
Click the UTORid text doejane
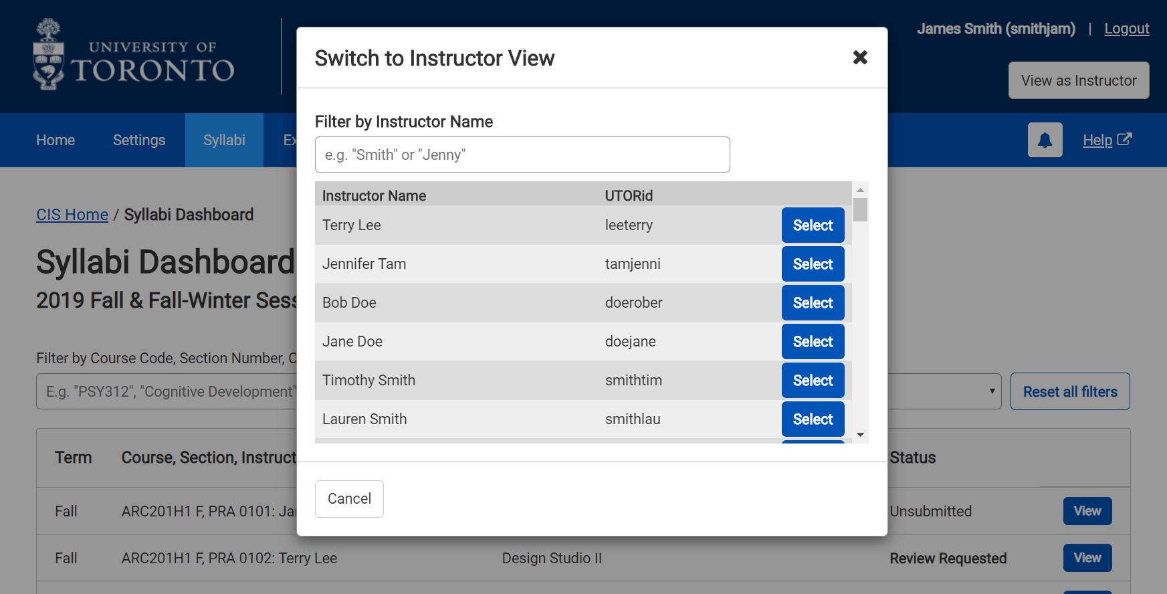coord(630,342)
